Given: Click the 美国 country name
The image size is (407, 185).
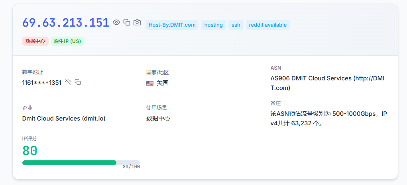Looking at the screenshot, I should (163, 83).
